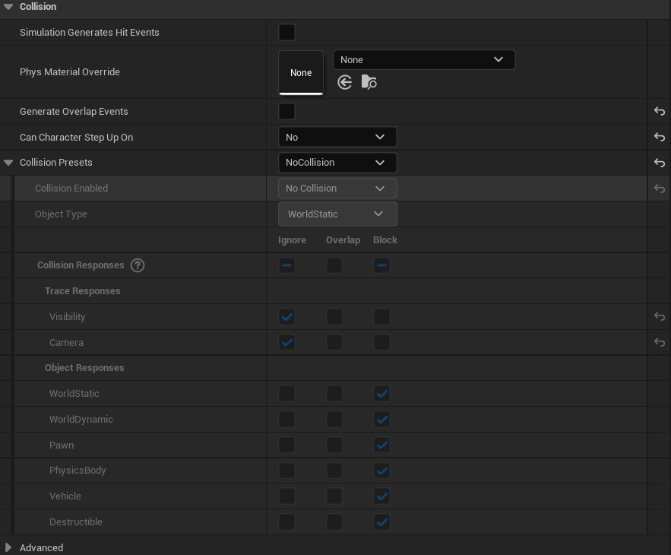Expand the Advanced section

[8, 547]
